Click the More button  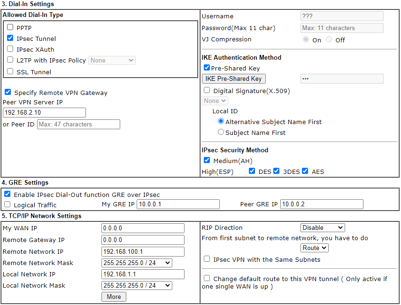(x=114, y=297)
